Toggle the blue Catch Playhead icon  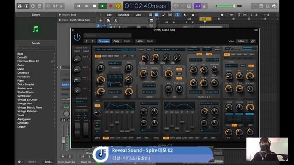(177, 15)
